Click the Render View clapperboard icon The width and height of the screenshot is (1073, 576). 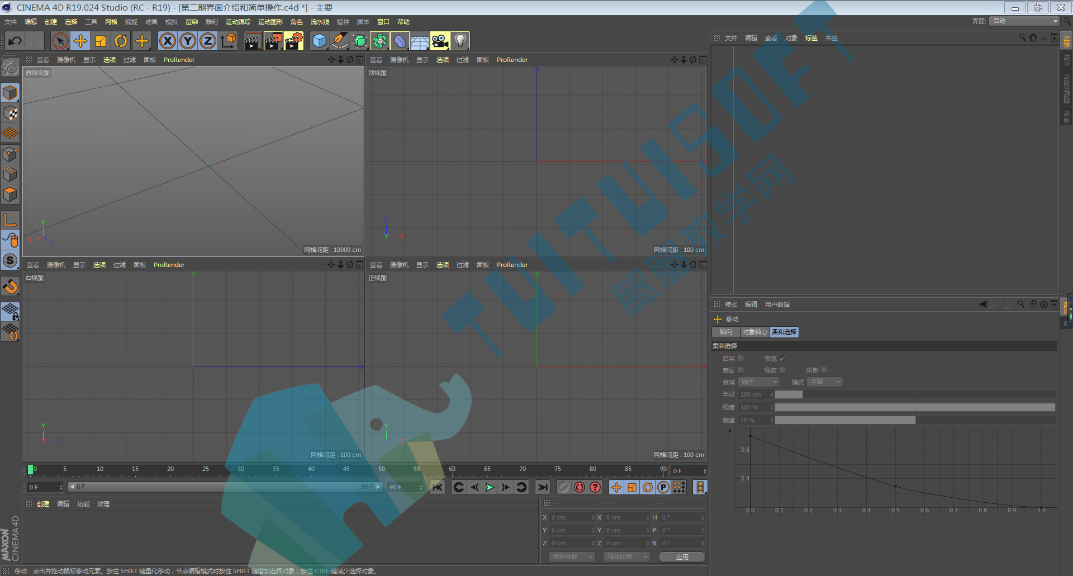(253, 41)
